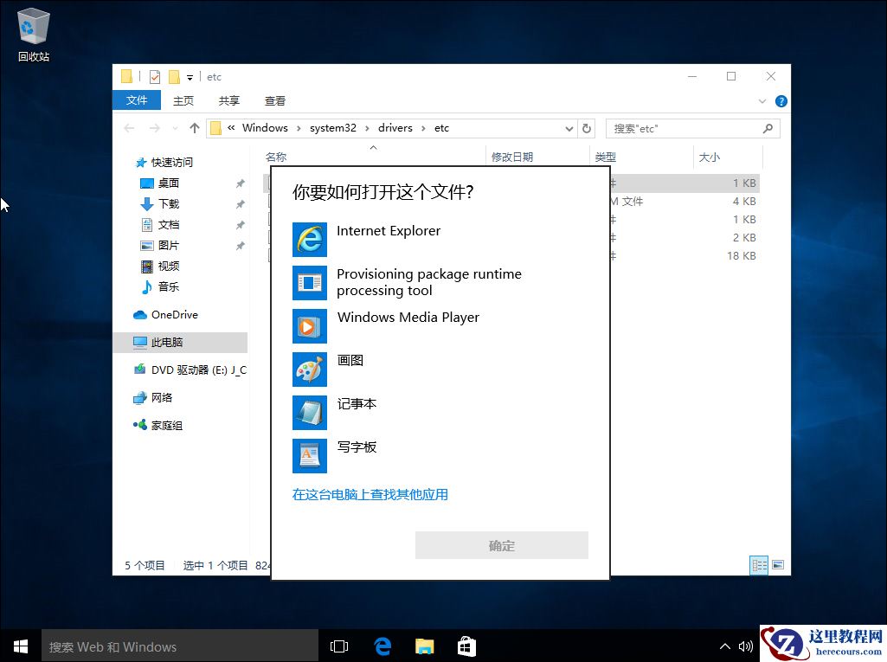Switch to details view in status bar
The image size is (887, 662).
point(759,565)
